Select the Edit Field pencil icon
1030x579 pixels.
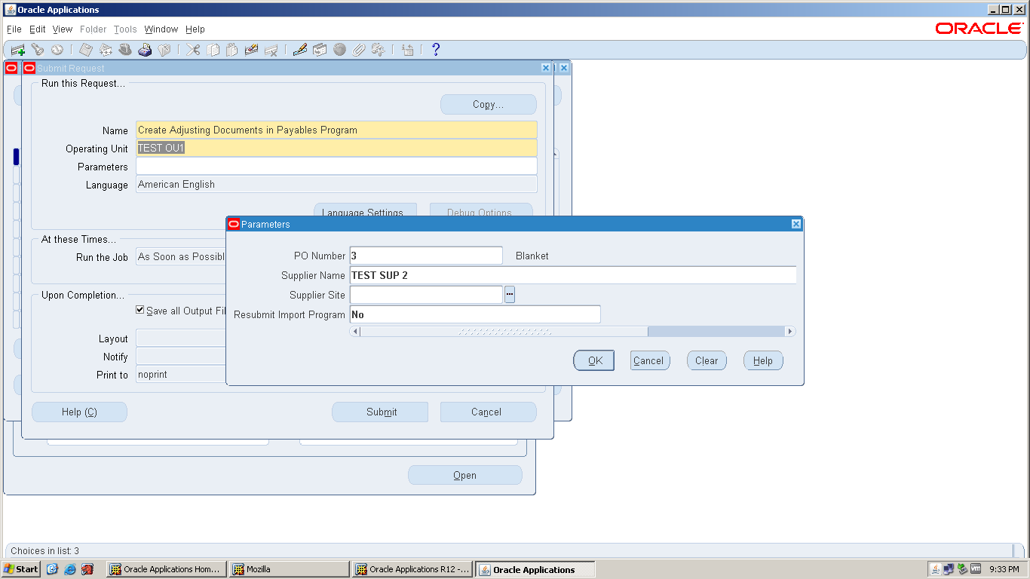(x=299, y=50)
